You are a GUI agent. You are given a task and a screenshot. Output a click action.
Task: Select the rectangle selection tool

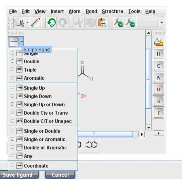(x=19, y=23)
